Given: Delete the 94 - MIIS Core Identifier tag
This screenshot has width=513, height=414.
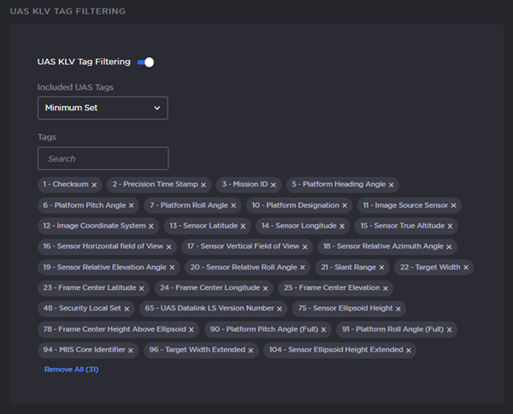Looking at the screenshot, I should (131, 350).
